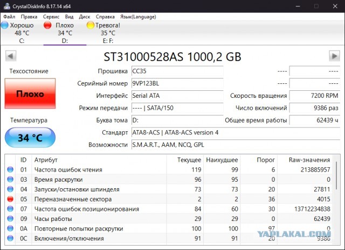Click the serial number field 9VP123BL
The width and height of the screenshot is (345, 250).
(x=177, y=83)
